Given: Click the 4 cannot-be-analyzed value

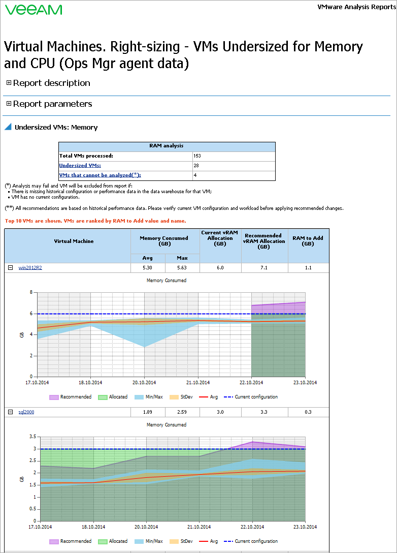Looking at the screenshot, I should pos(195,175).
